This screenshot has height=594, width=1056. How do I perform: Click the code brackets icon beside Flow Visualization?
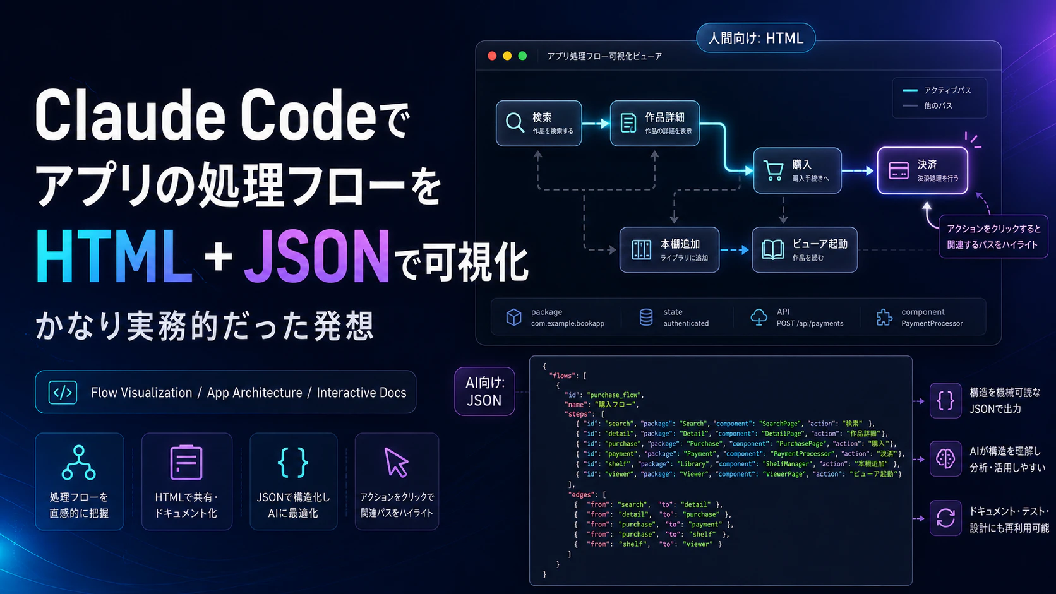[x=63, y=393]
